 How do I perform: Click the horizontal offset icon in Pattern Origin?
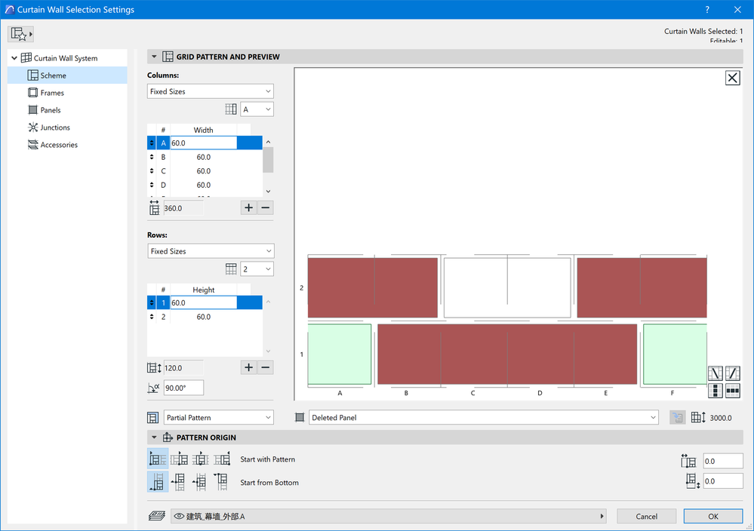[688, 462]
